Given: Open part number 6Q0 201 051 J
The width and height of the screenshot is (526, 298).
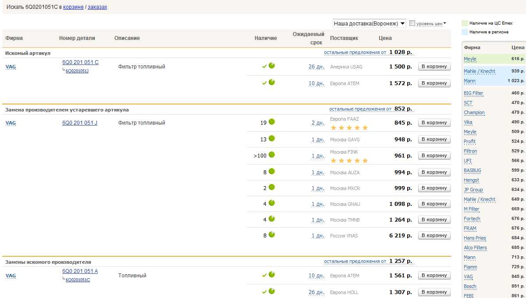Looking at the screenshot, I should click(80, 123).
